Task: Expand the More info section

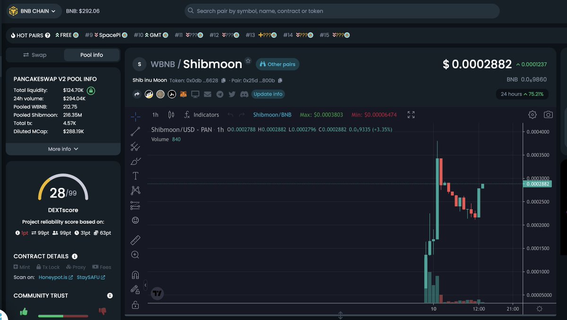Action: (x=63, y=149)
